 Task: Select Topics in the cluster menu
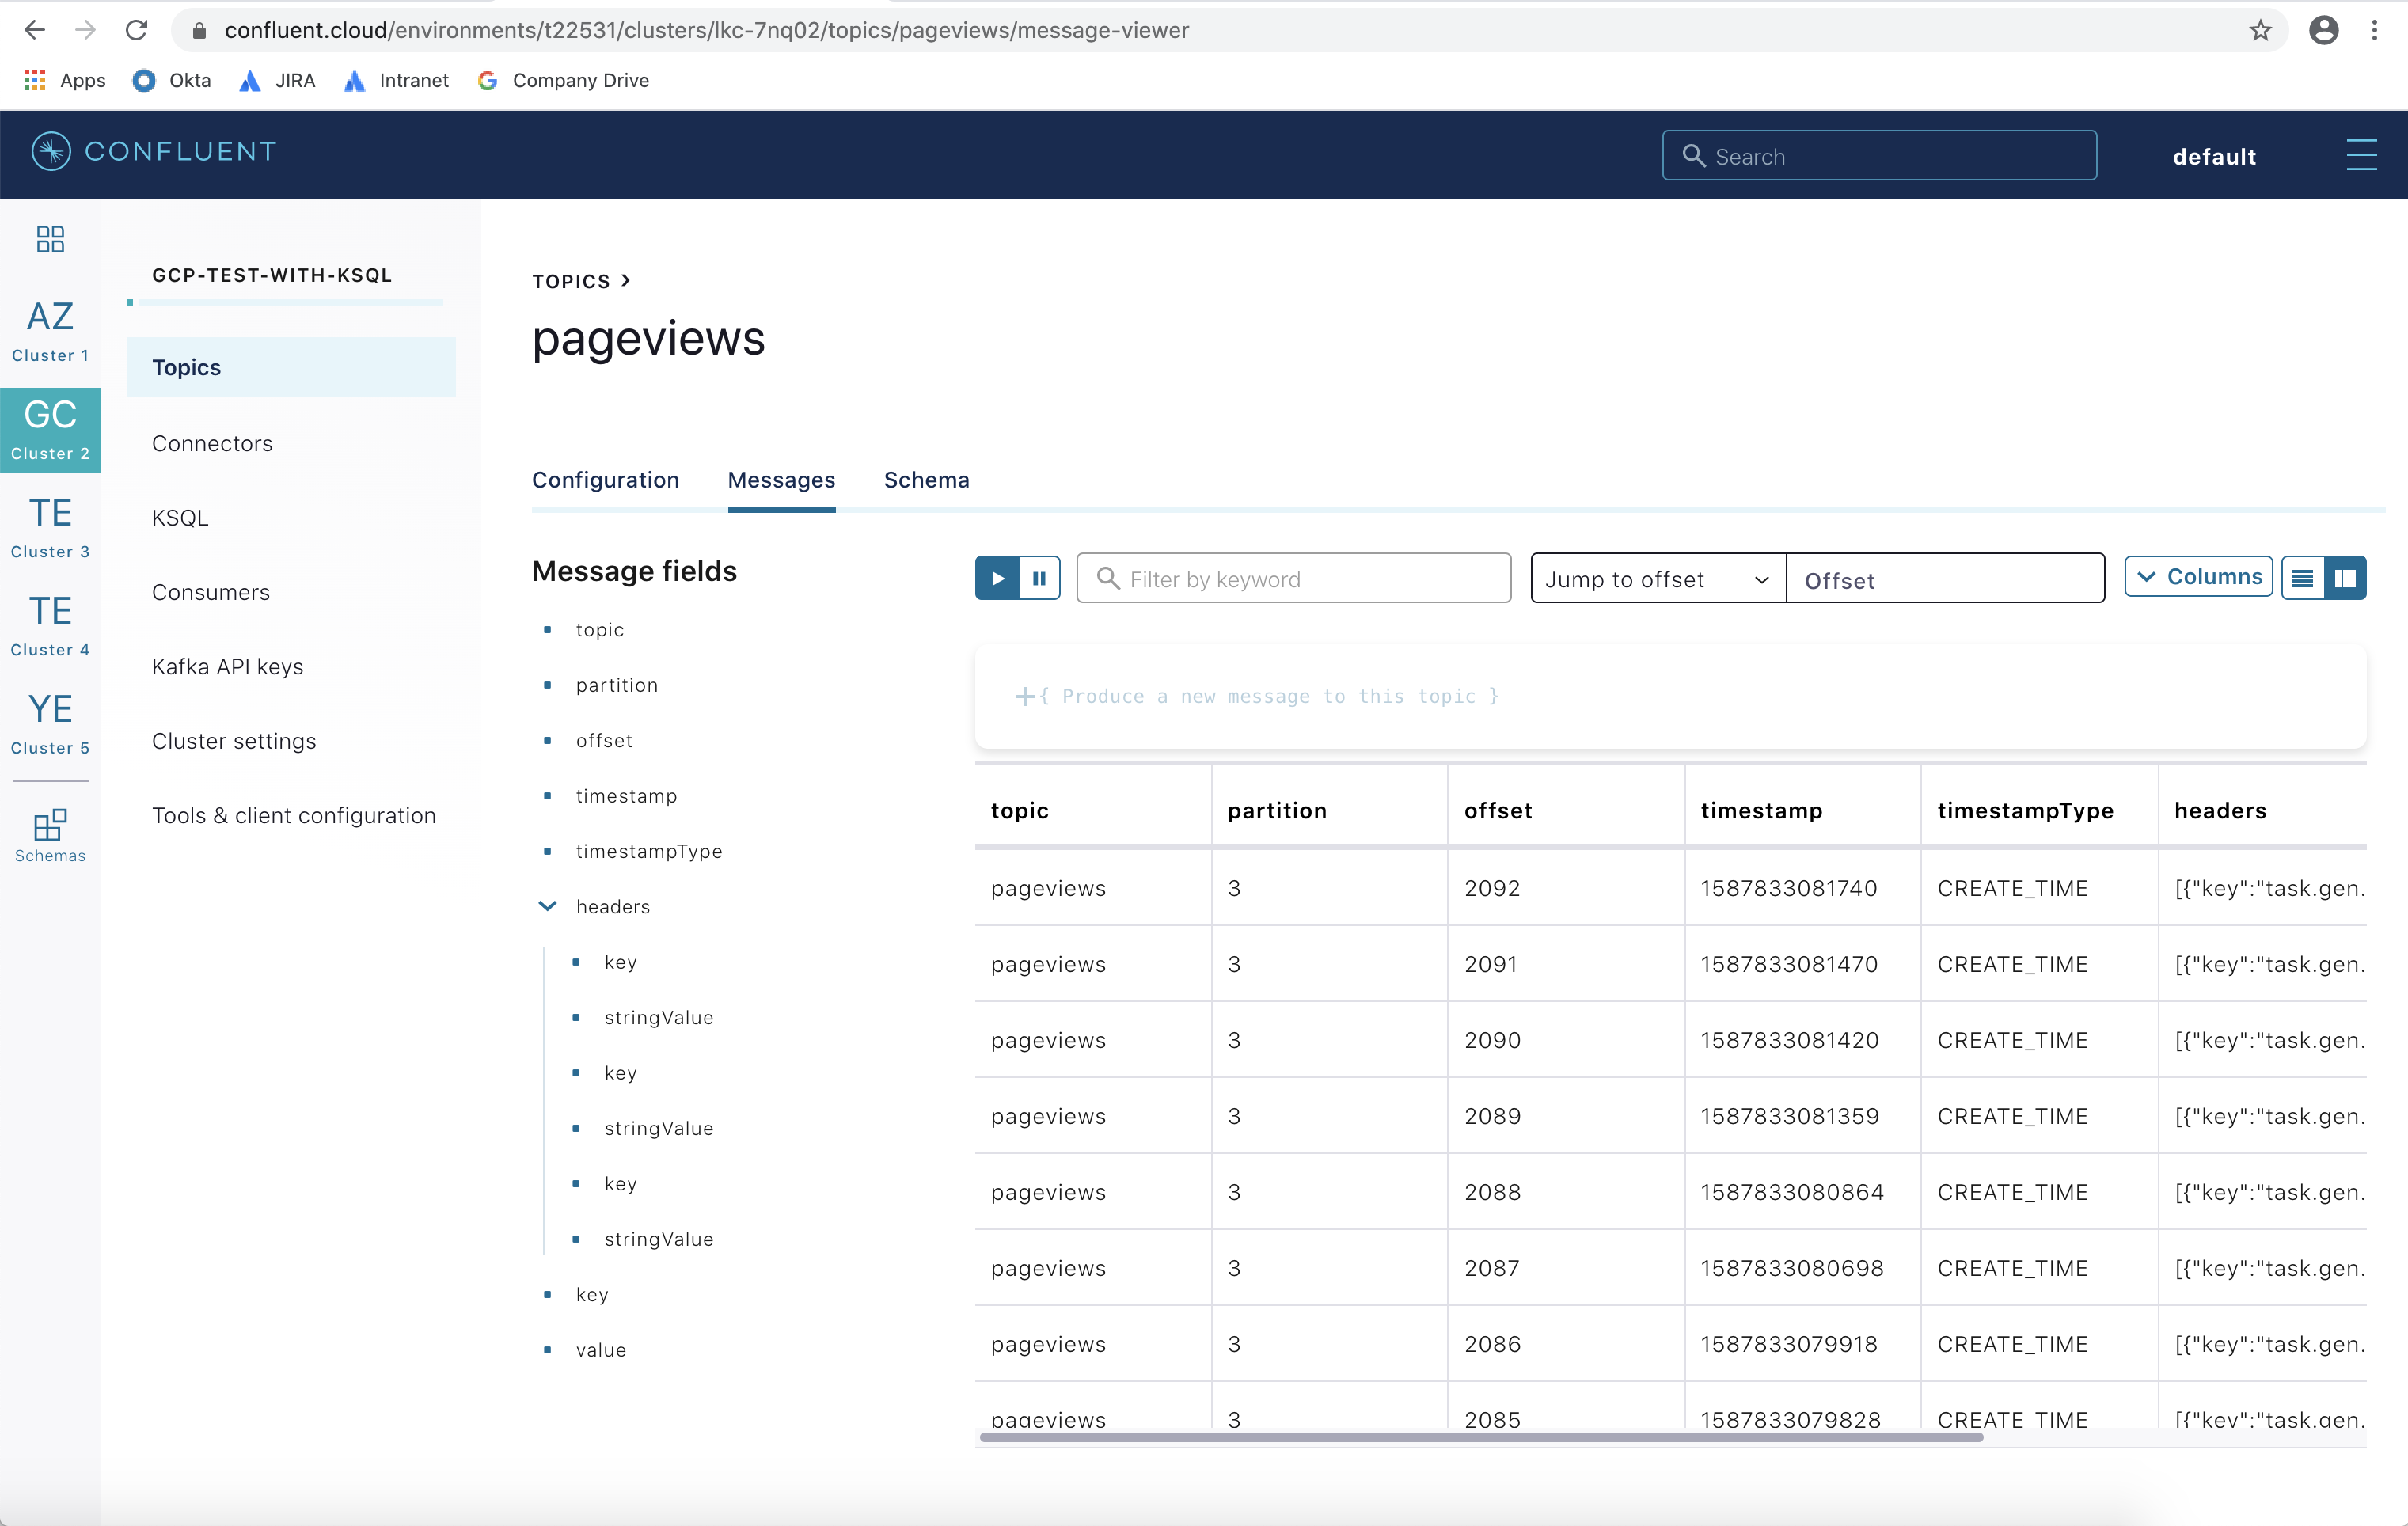pyautogui.click(x=291, y=367)
